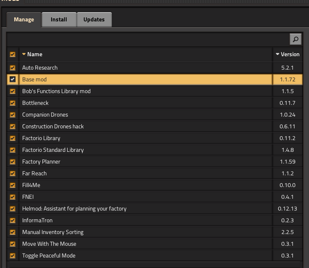This screenshot has width=309, height=268.
Task: Click version 0.2.3 of InformaTron
Action: pos(288,220)
